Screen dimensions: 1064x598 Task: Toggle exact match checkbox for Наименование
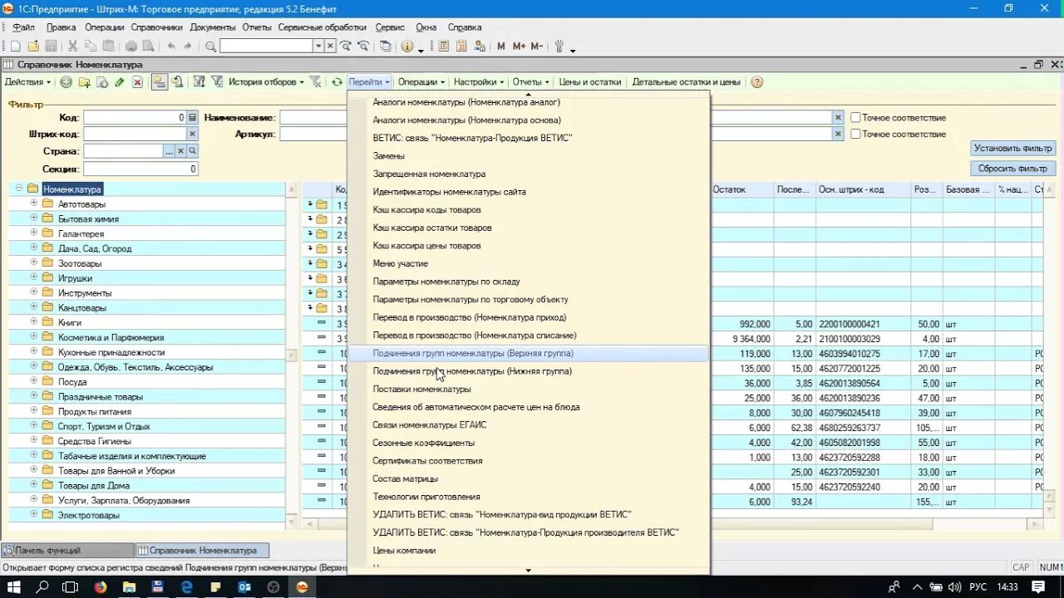[x=855, y=118]
